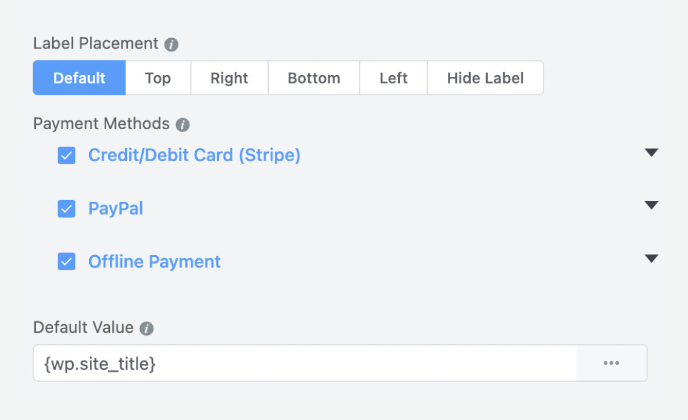Expand the Offline Payment settings arrow

click(652, 259)
